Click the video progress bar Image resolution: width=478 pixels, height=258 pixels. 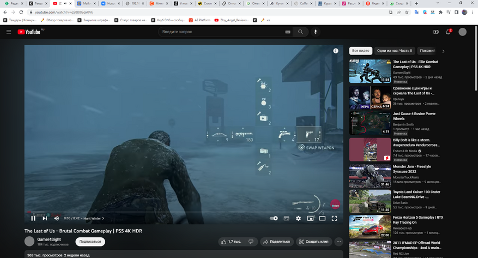tap(184, 212)
